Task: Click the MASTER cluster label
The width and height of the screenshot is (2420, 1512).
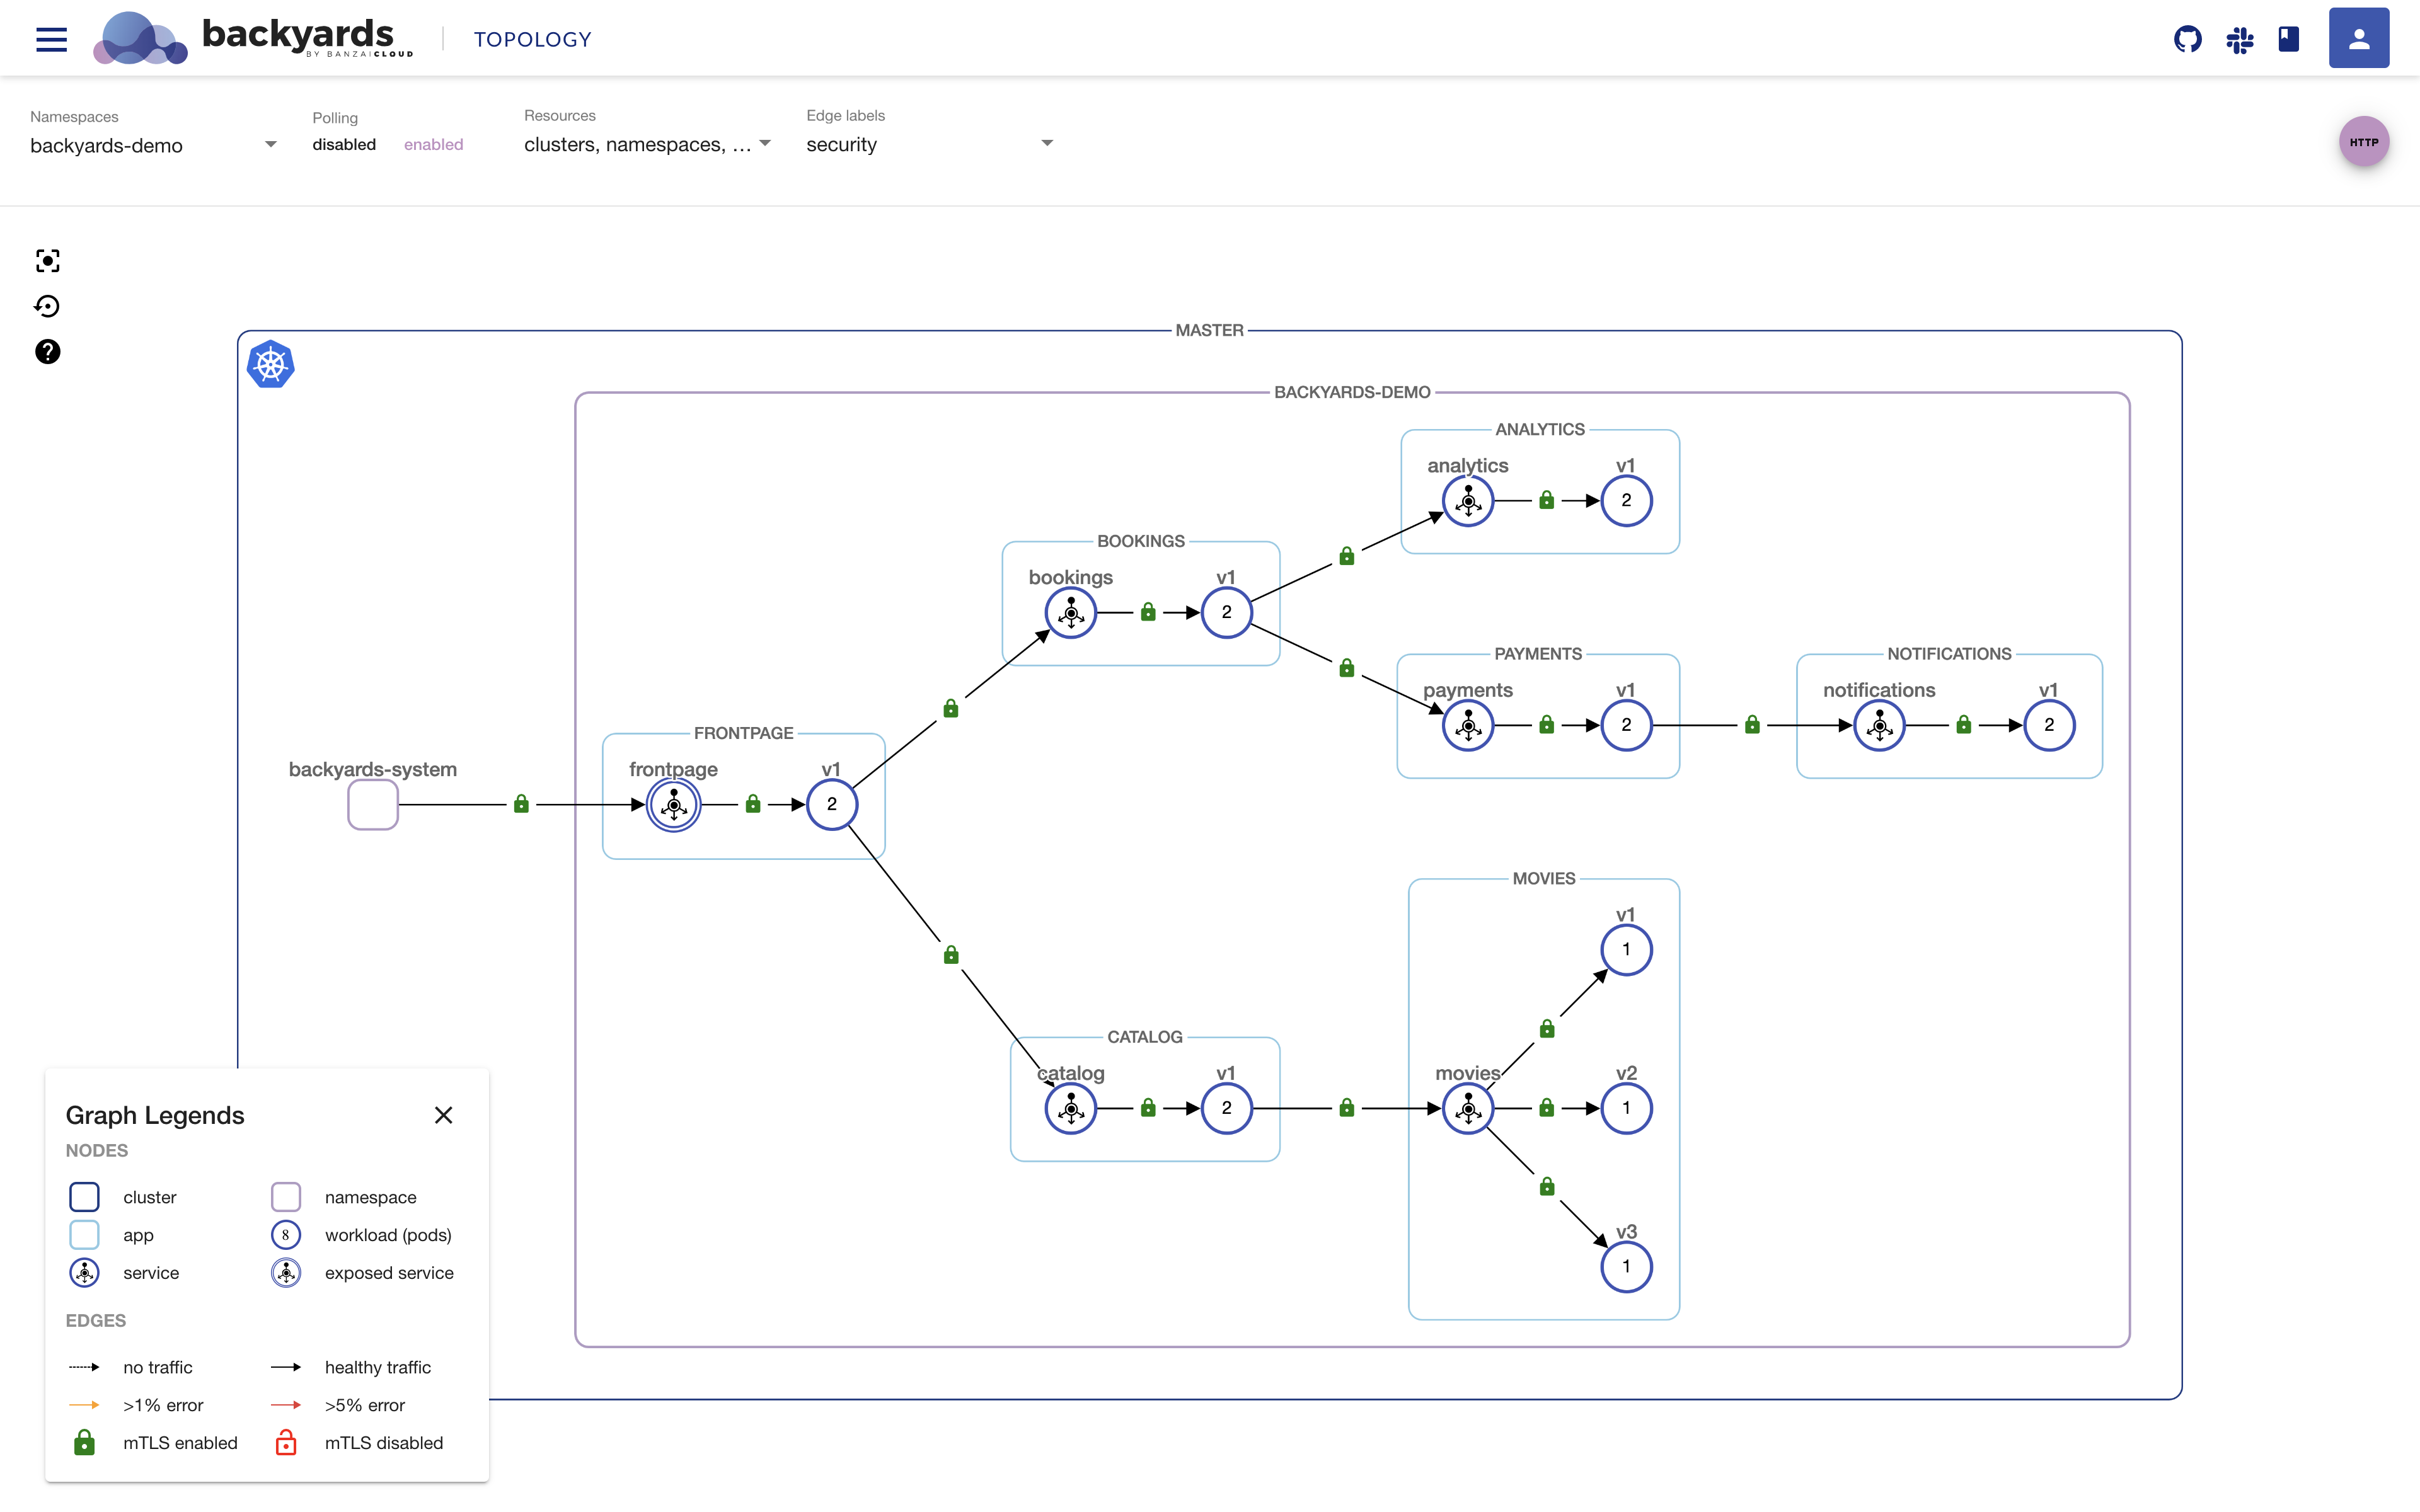Action: coord(1209,330)
